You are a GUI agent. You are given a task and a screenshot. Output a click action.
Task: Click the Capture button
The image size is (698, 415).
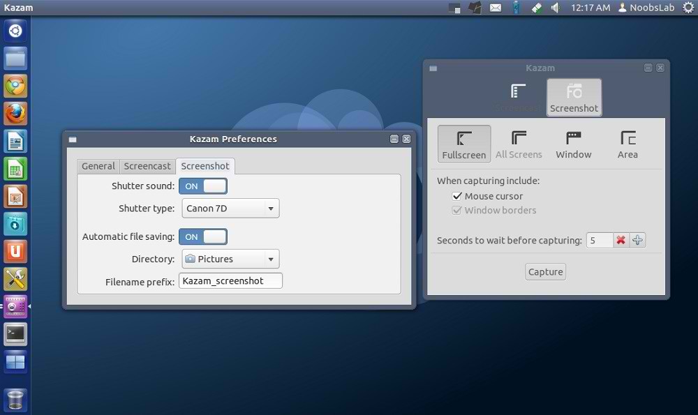point(545,272)
